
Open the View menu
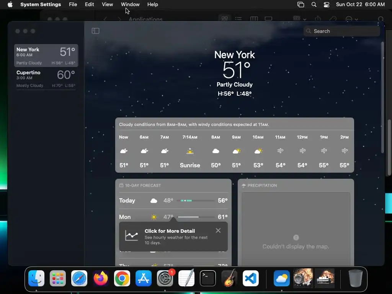(x=107, y=4)
